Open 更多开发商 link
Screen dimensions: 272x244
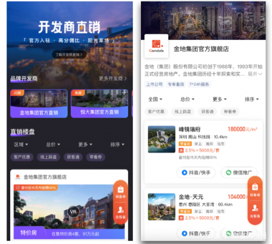pyautogui.click(x=113, y=78)
